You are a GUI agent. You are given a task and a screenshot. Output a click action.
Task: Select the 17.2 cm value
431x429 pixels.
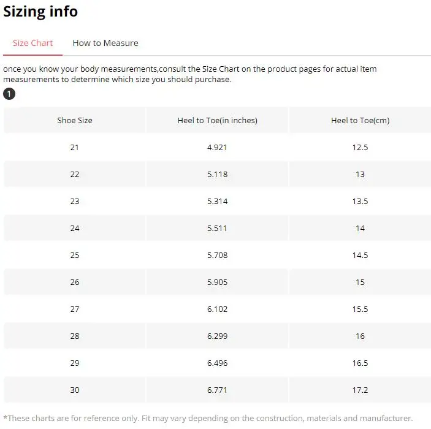coord(360,390)
